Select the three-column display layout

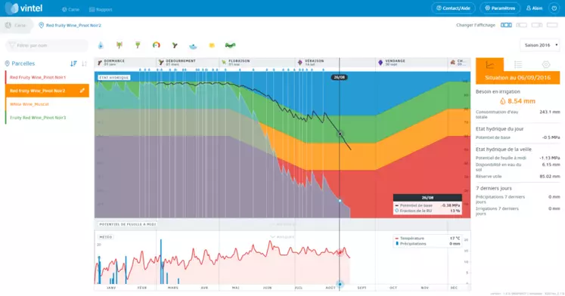tap(506, 25)
